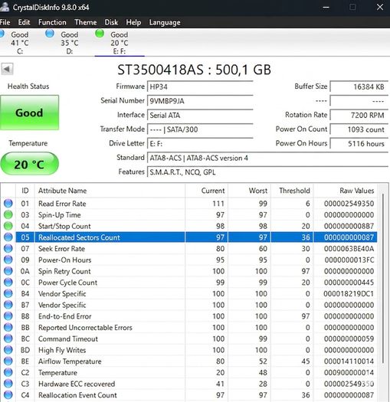Click the Buffer Size value 16384 KB
This screenshot has width=390, height=402.
(359, 87)
